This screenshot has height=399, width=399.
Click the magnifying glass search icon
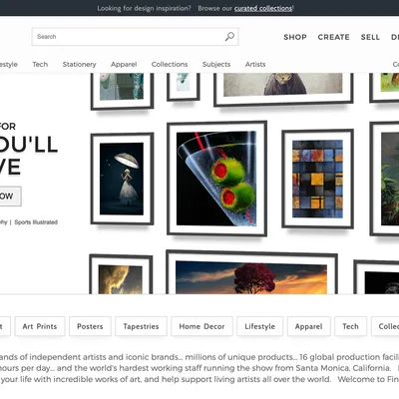pyautogui.click(x=229, y=37)
